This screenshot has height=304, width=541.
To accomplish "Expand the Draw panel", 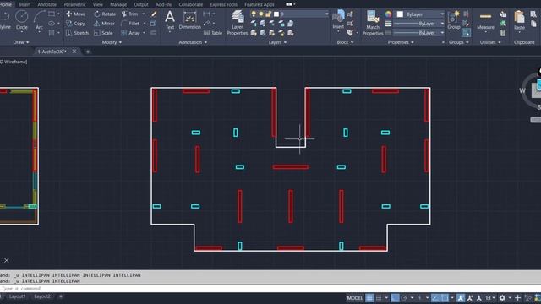I will tap(21, 42).
